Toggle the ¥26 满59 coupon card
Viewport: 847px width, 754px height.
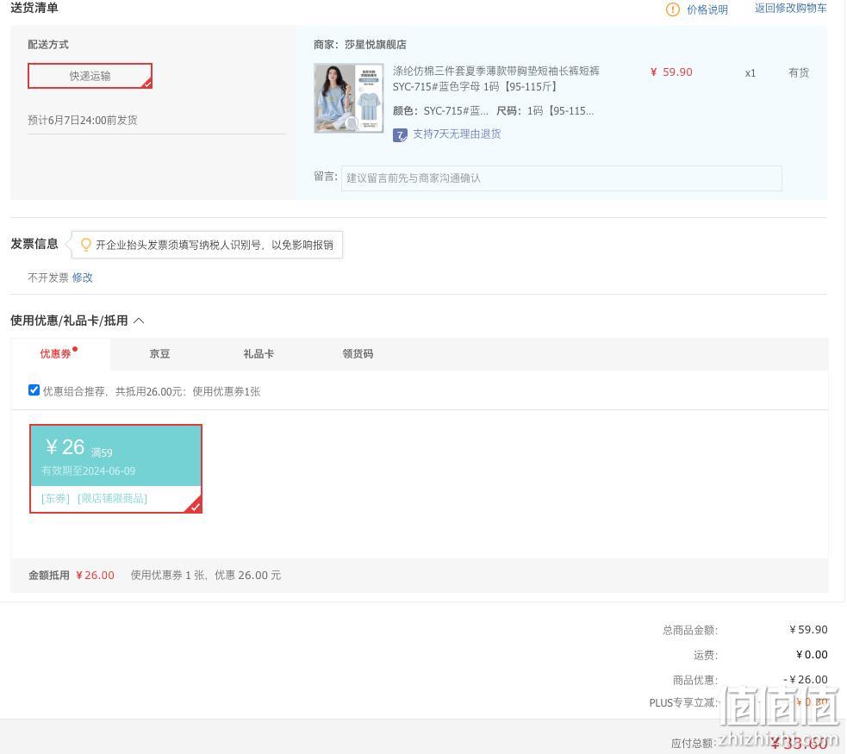[115, 468]
